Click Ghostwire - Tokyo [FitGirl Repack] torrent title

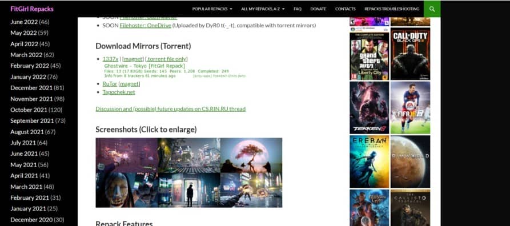click(144, 66)
